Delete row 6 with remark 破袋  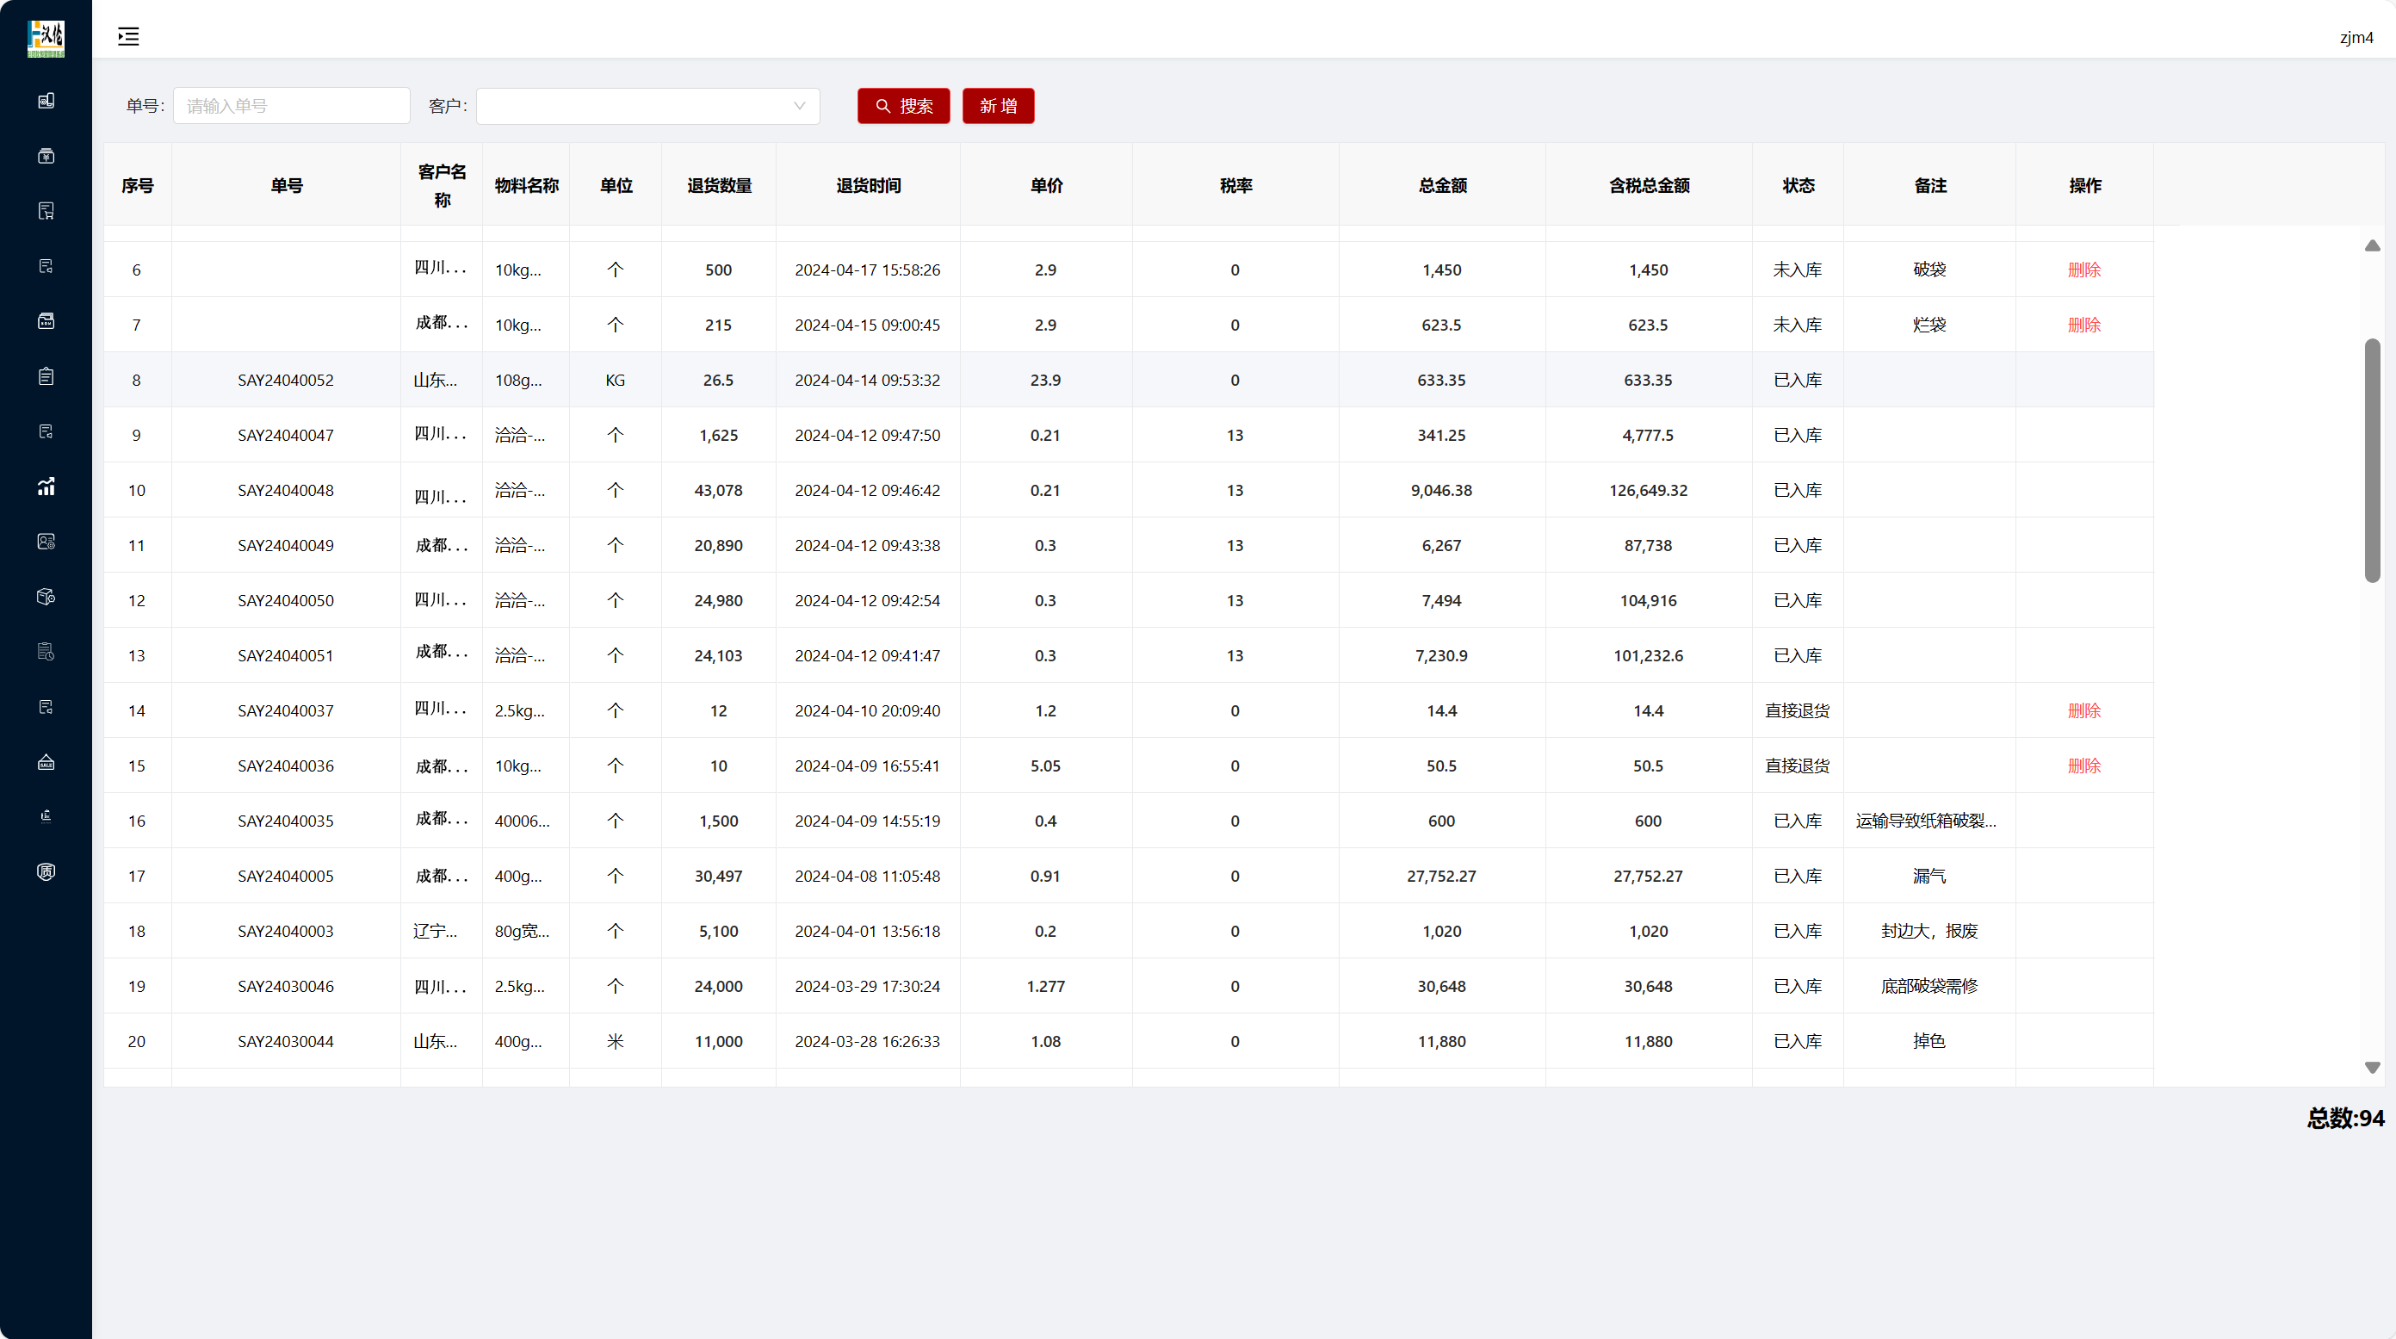coord(2083,270)
